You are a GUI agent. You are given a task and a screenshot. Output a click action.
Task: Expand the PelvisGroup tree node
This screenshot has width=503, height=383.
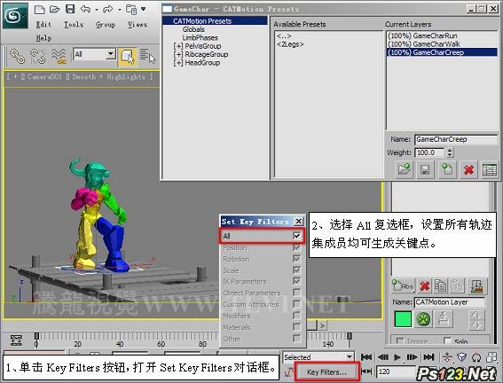coord(178,46)
